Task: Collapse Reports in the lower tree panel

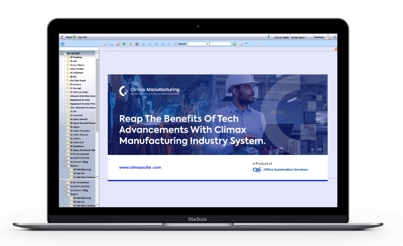Action: (x=64, y=194)
